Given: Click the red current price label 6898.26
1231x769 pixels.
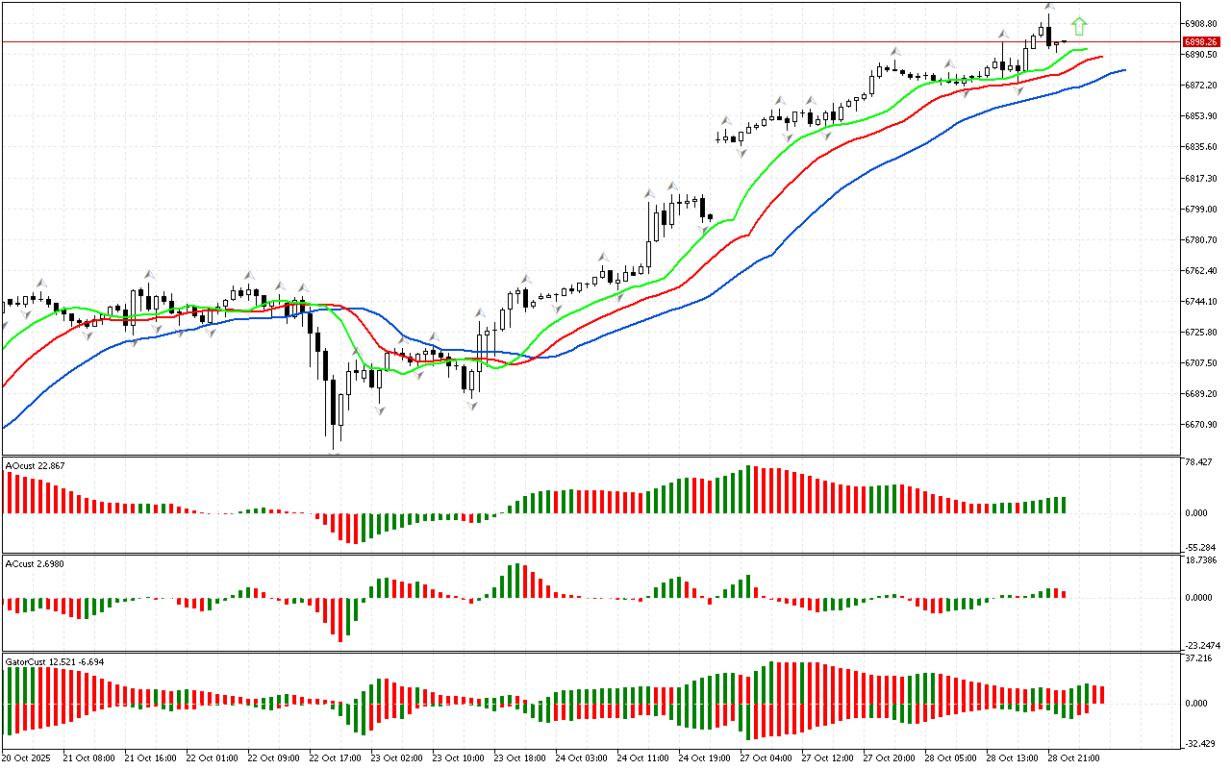Looking at the screenshot, I should pyautogui.click(x=1200, y=41).
